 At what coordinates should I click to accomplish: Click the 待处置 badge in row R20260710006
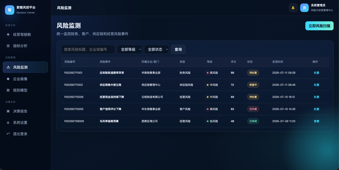coord(253,97)
